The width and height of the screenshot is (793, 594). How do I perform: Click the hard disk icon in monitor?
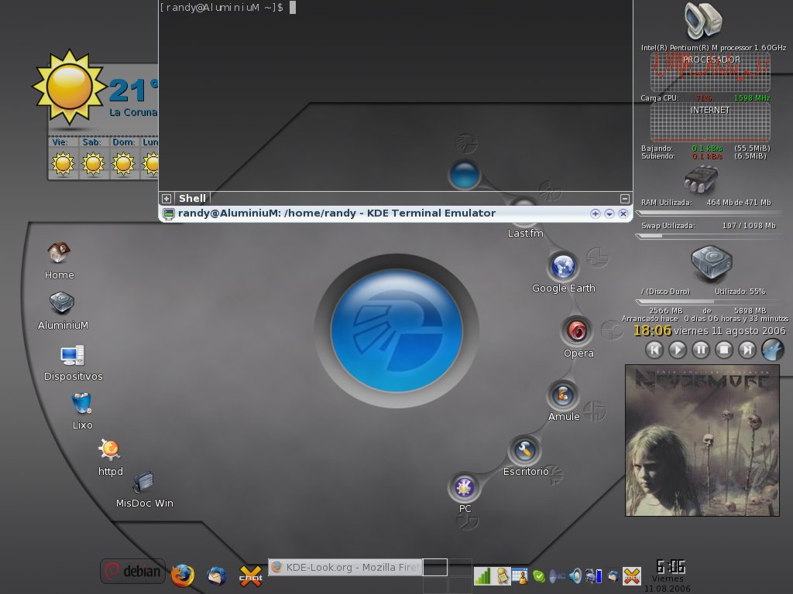click(x=712, y=264)
